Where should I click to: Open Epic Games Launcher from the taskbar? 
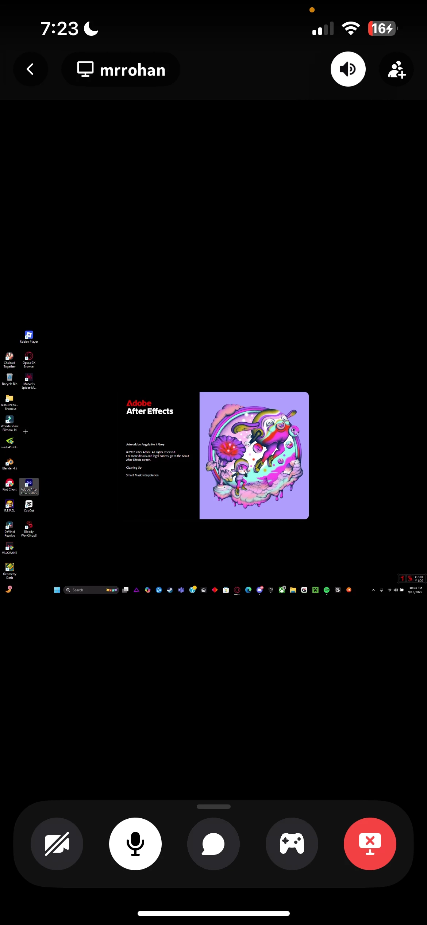point(271,590)
